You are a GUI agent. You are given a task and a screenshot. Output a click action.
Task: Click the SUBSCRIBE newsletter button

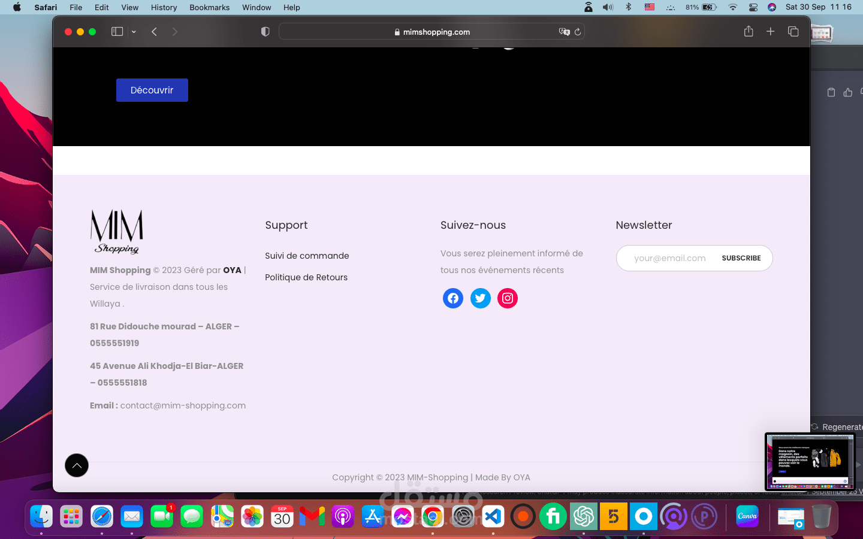pos(741,258)
